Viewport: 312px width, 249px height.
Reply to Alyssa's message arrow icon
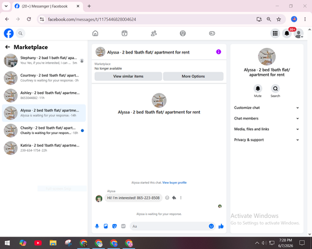(x=174, y=198)
